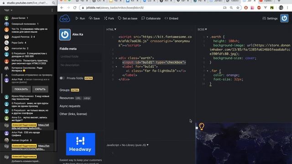This screenshot has width=292, height=164.
Task: Click the cdnjs badge beside Resources
Action: 87,98
